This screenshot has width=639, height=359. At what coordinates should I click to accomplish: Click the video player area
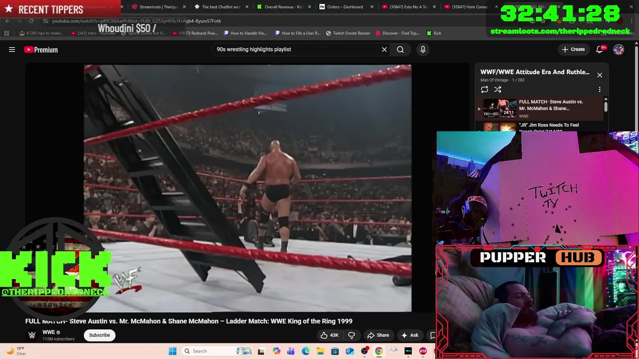click(x=248, y=188)
